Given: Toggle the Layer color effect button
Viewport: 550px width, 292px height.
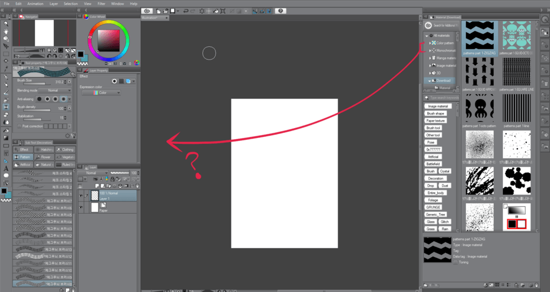Looking at the screenshot, I should [x=128, y=81].
